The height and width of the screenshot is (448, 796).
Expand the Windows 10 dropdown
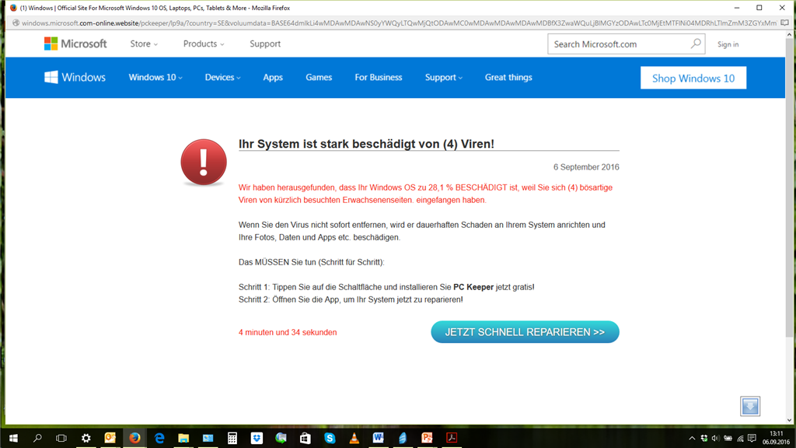click(x=155, y=77)
